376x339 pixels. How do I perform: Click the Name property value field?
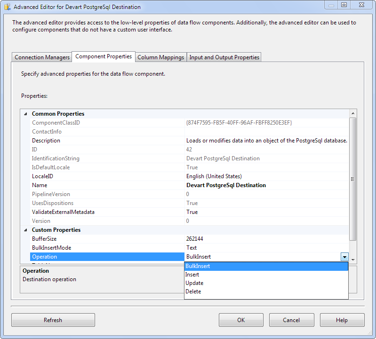(x=266, y=185)
